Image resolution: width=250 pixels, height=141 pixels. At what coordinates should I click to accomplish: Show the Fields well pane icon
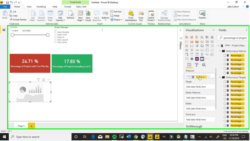(189, 65)
